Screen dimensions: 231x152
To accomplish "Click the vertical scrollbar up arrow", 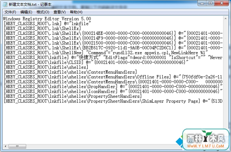I will (226, 19).
